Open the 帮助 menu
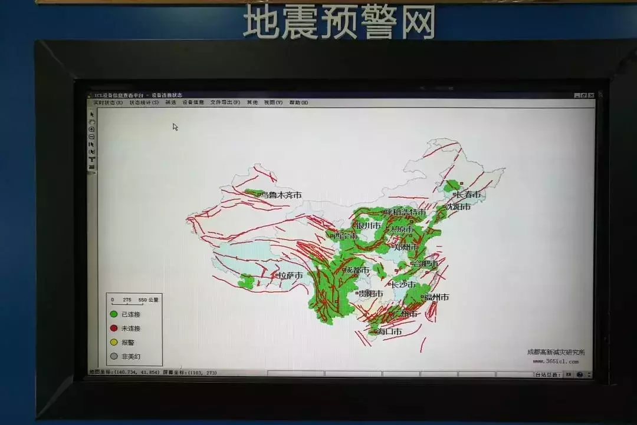Viewport: 637px width, 425px height. click(296, 102)
